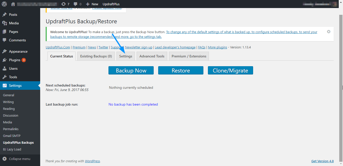The height and width of the screenshot is (166, 343).
Task: Open Gmail SMTP settings submenu item
Action: pyautogui.click(x=12, y=136)
